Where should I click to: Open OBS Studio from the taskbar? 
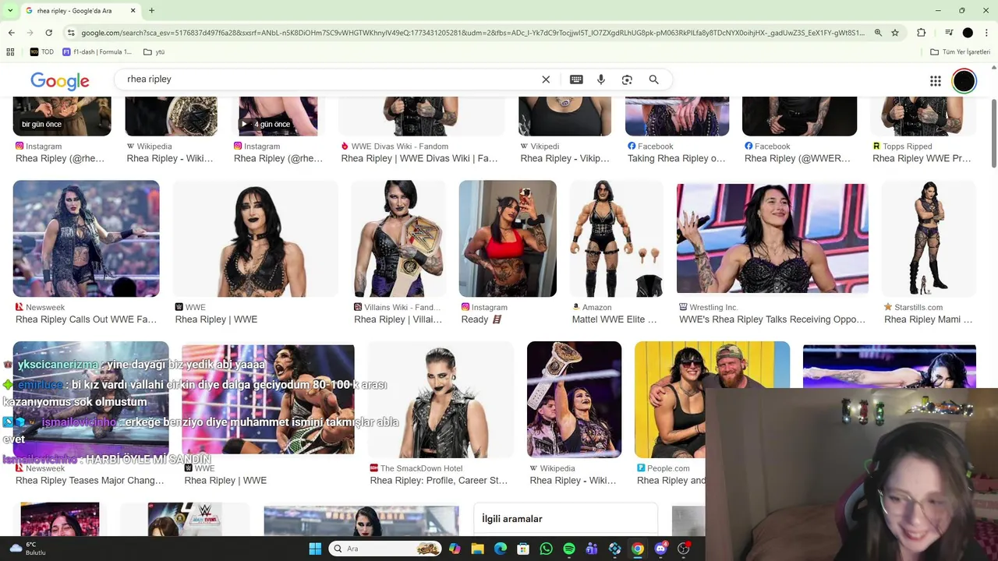(684, 549)
